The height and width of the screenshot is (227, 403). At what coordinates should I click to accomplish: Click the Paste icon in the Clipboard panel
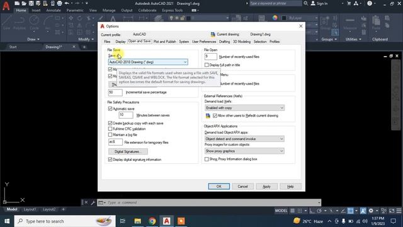pos(376,23)
